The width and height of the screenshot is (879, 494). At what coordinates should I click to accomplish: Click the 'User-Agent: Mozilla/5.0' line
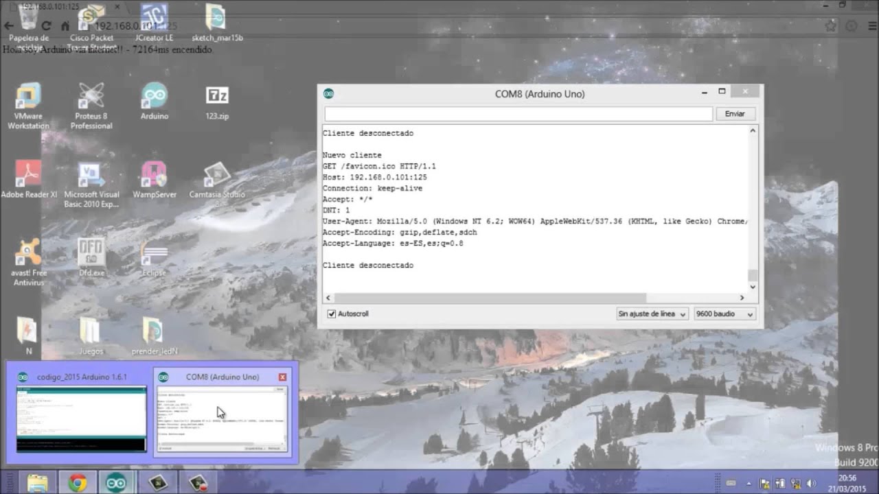coord(535,221)
